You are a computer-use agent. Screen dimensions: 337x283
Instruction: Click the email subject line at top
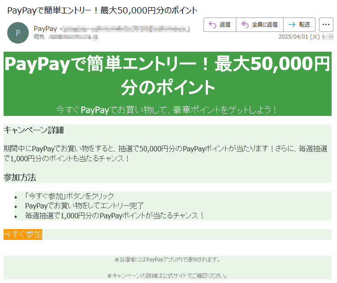(102, 10)
